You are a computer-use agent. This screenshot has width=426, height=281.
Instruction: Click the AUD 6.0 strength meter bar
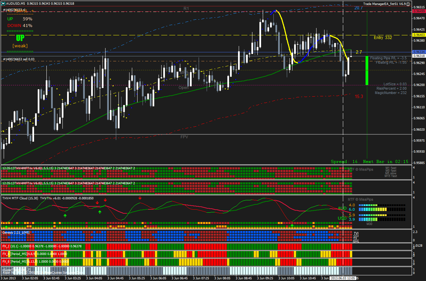click(382, 209)
